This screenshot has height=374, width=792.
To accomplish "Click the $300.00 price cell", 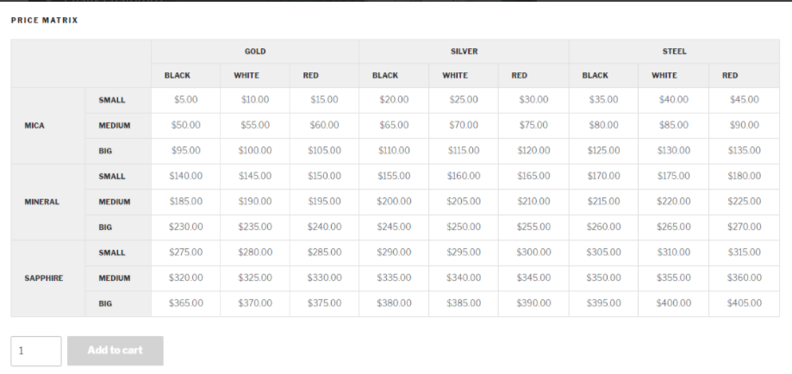I will (x=533, y=252).
